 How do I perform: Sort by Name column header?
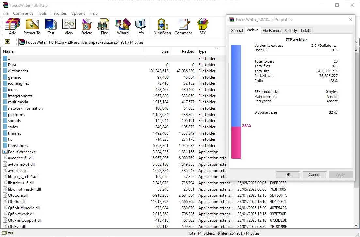click(72, 51)
